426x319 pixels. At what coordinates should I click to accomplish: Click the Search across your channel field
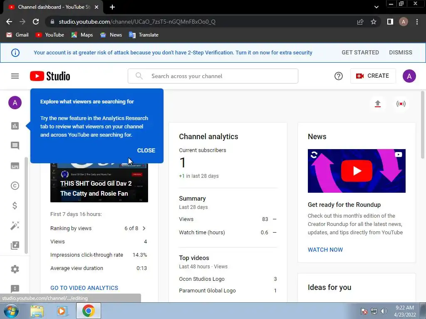click(213, 76)
